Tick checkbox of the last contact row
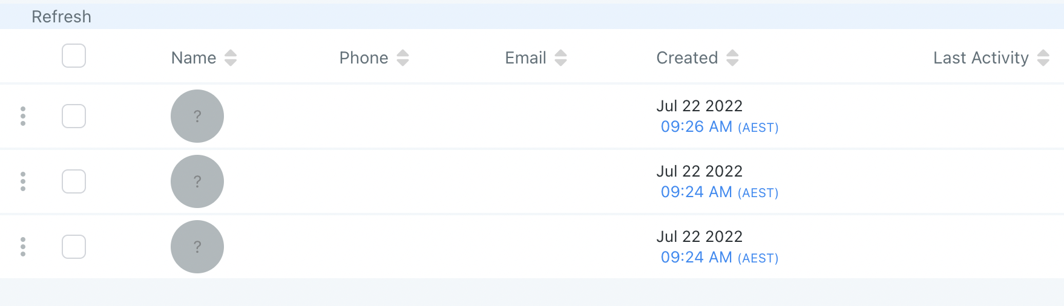This screenshot has height=306, width=1064. tap(74, 247)
